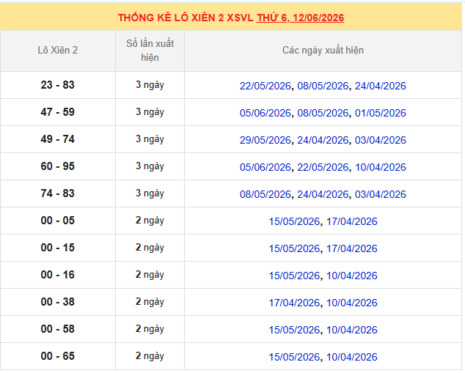Click '3 ngày' in the 23 - 83 row

[x=150, y=85]
